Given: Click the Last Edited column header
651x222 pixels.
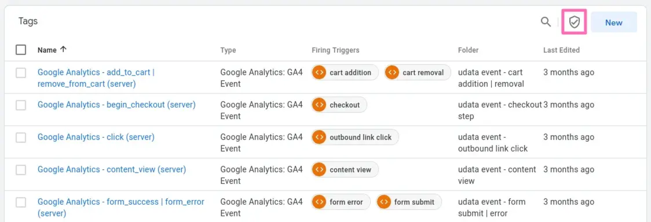Looking at the screenshot, I should coord(561,50).
